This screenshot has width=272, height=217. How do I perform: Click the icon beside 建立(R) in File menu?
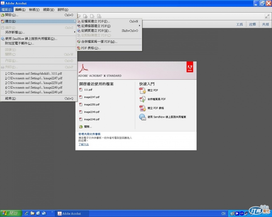[x=3, y=21]
